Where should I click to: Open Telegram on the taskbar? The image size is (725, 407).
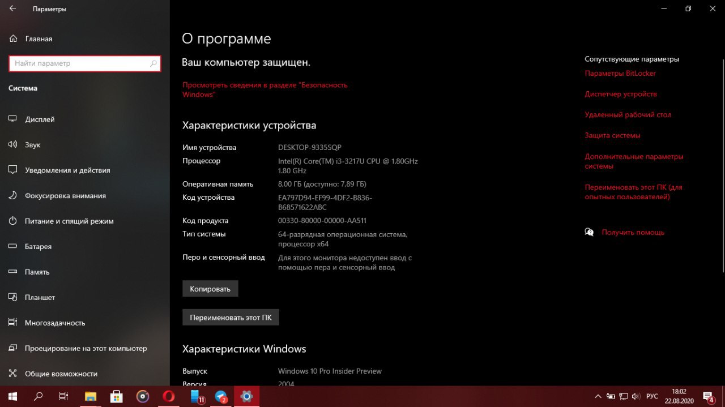point(220,396)
